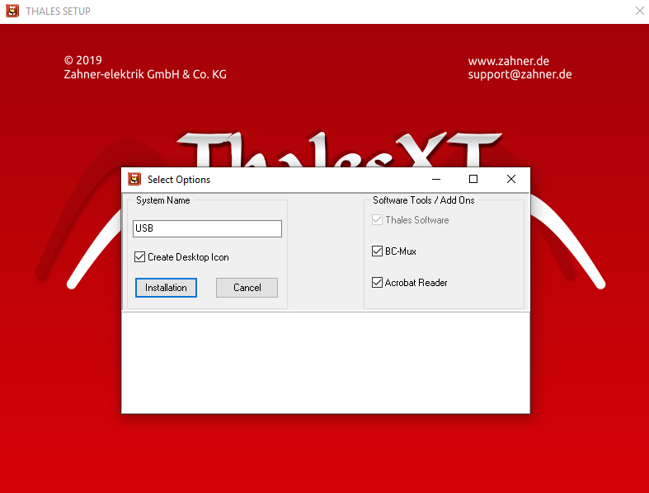
Task: Click the Select Options title text
Action: pos(179,180)
